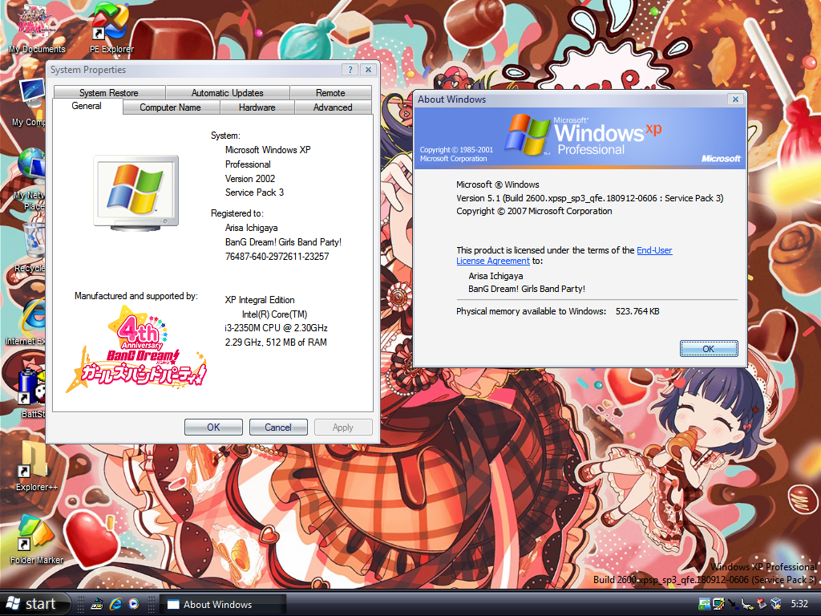Select the BattStat desktop shortcut
The width and height of the screenshot is (821, 616).
[32, 393]
